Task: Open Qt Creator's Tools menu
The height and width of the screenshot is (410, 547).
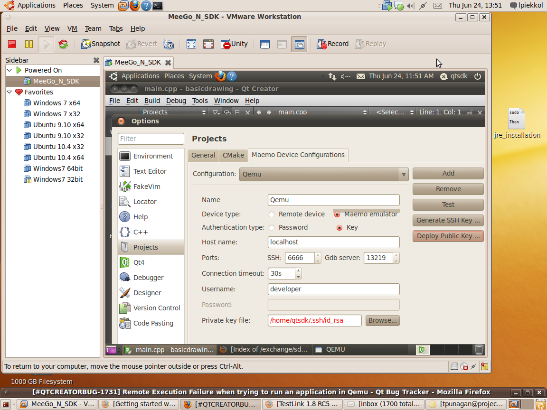Action: (200, 101)
